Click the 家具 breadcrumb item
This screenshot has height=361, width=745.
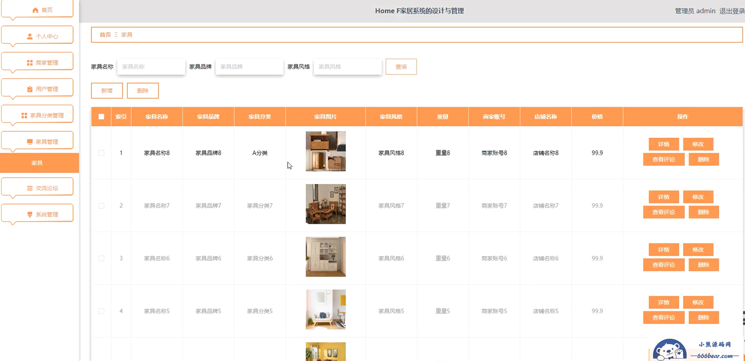pyautogui.click(x=127, y=35)
